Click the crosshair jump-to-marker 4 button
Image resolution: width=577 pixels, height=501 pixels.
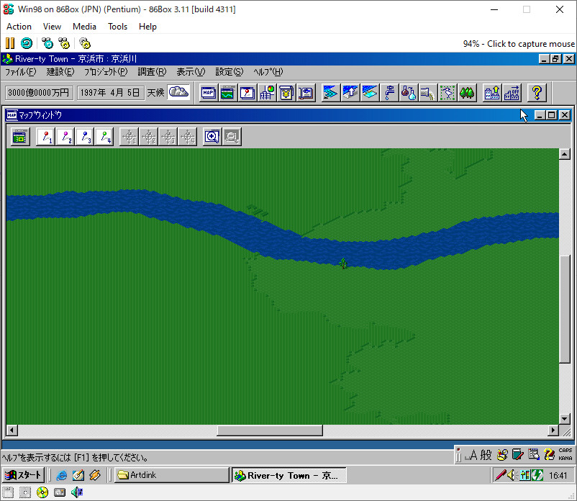[188, 137]
